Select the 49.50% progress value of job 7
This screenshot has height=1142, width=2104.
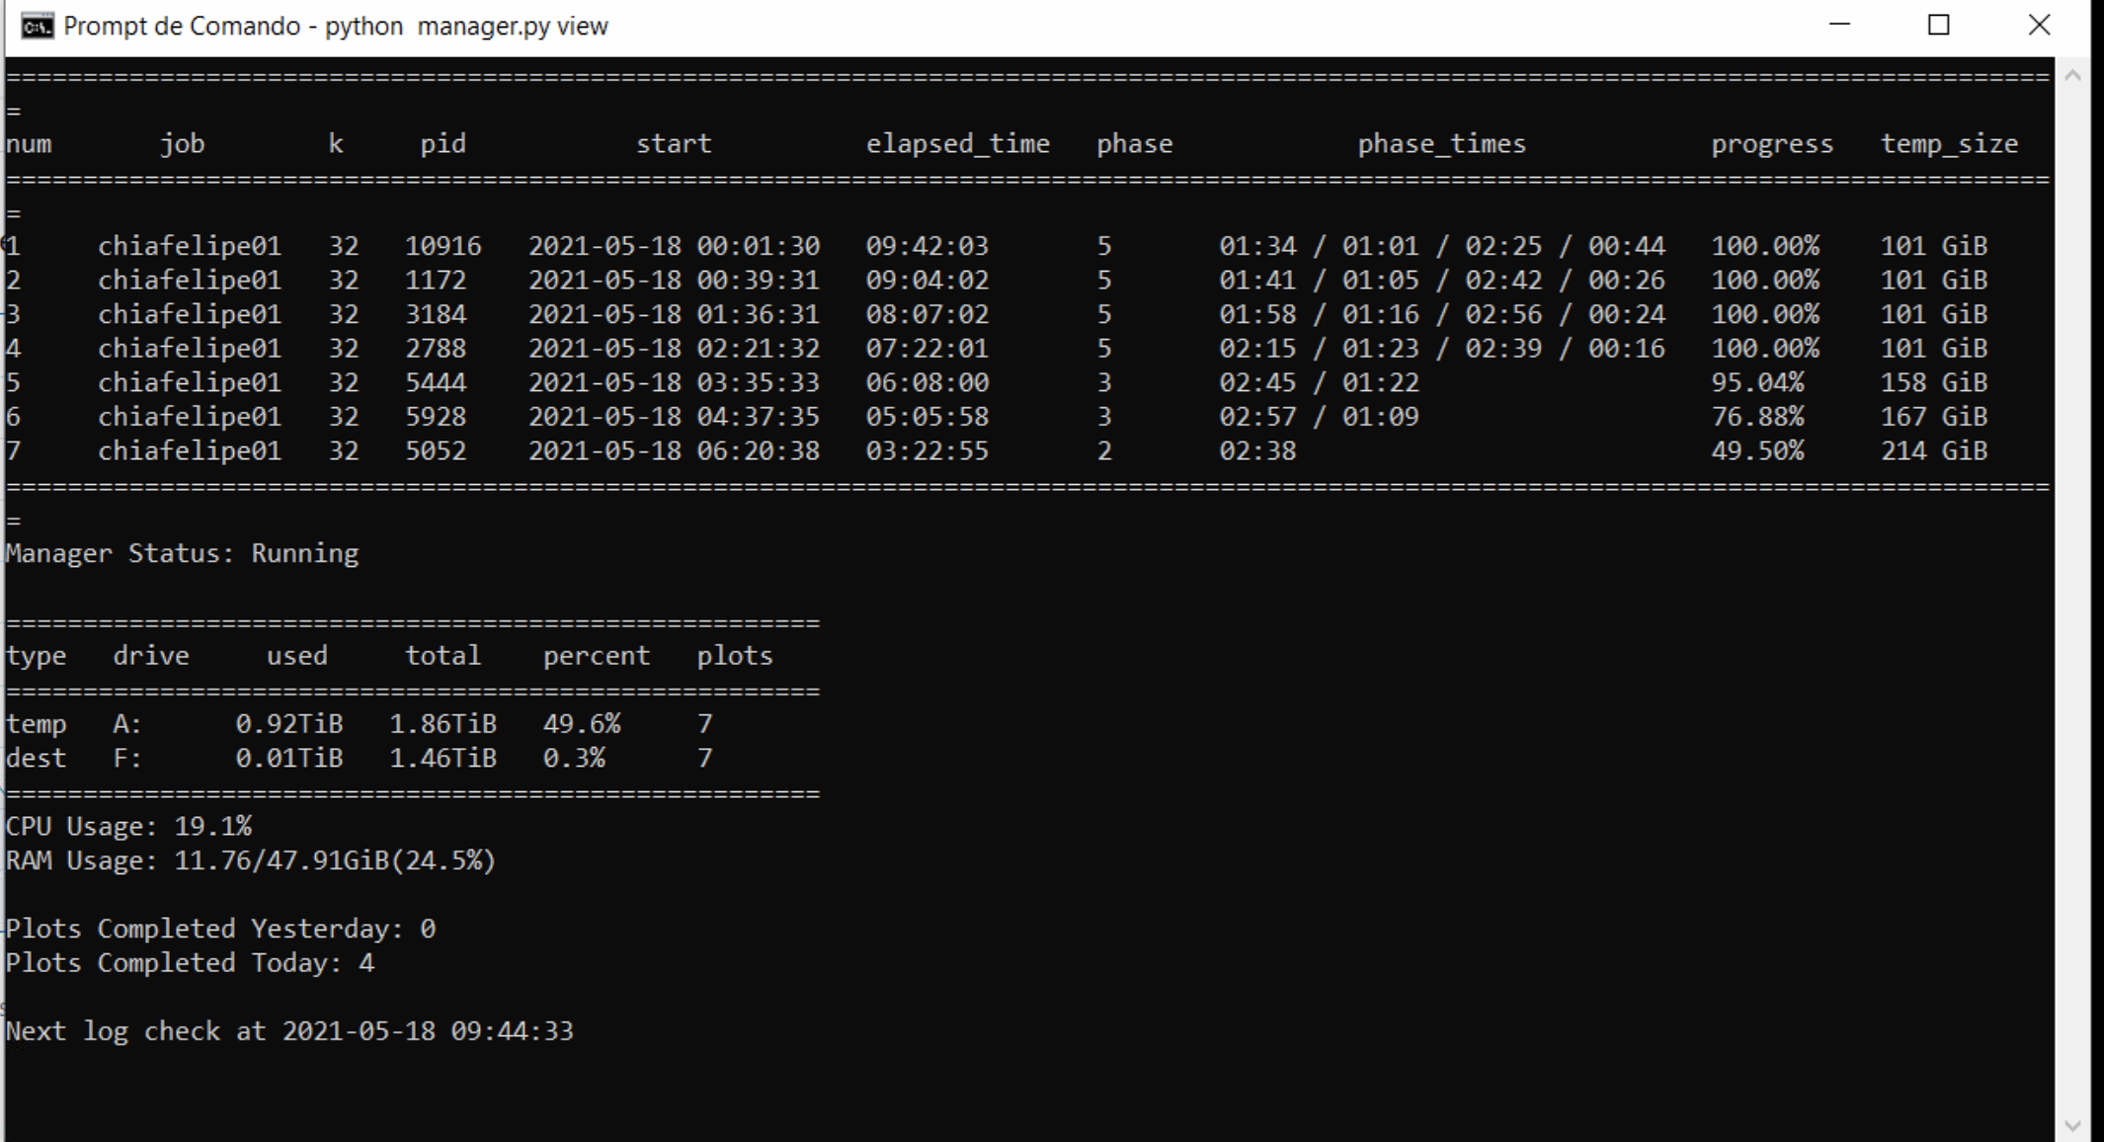click(1758, 450)
